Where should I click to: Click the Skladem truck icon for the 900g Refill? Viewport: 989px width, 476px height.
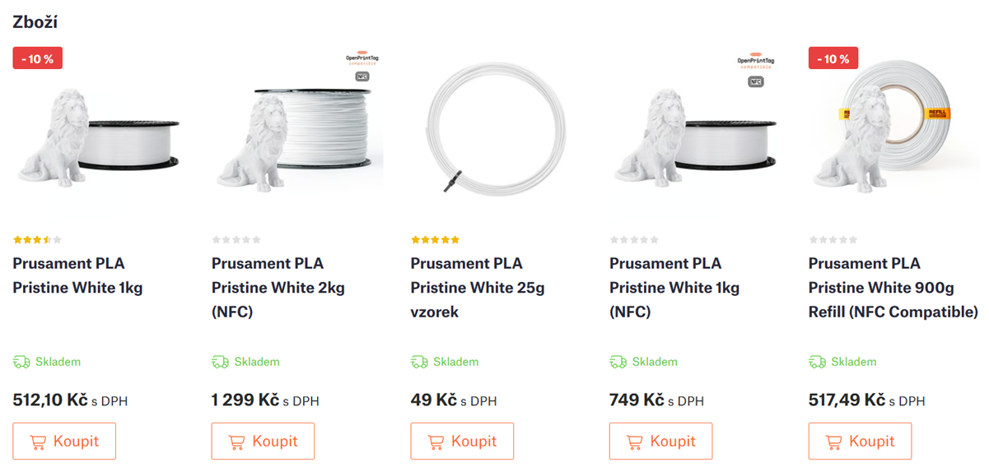[x=817, y=362]
